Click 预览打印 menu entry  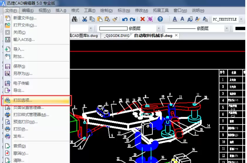(25, 122)
